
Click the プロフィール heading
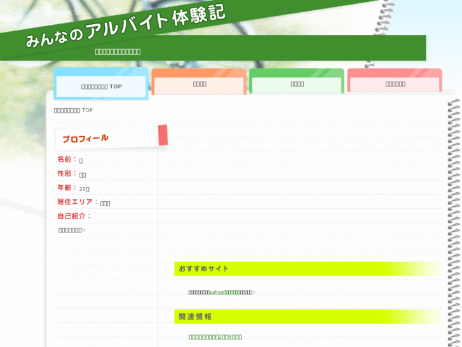pos(85,139)
